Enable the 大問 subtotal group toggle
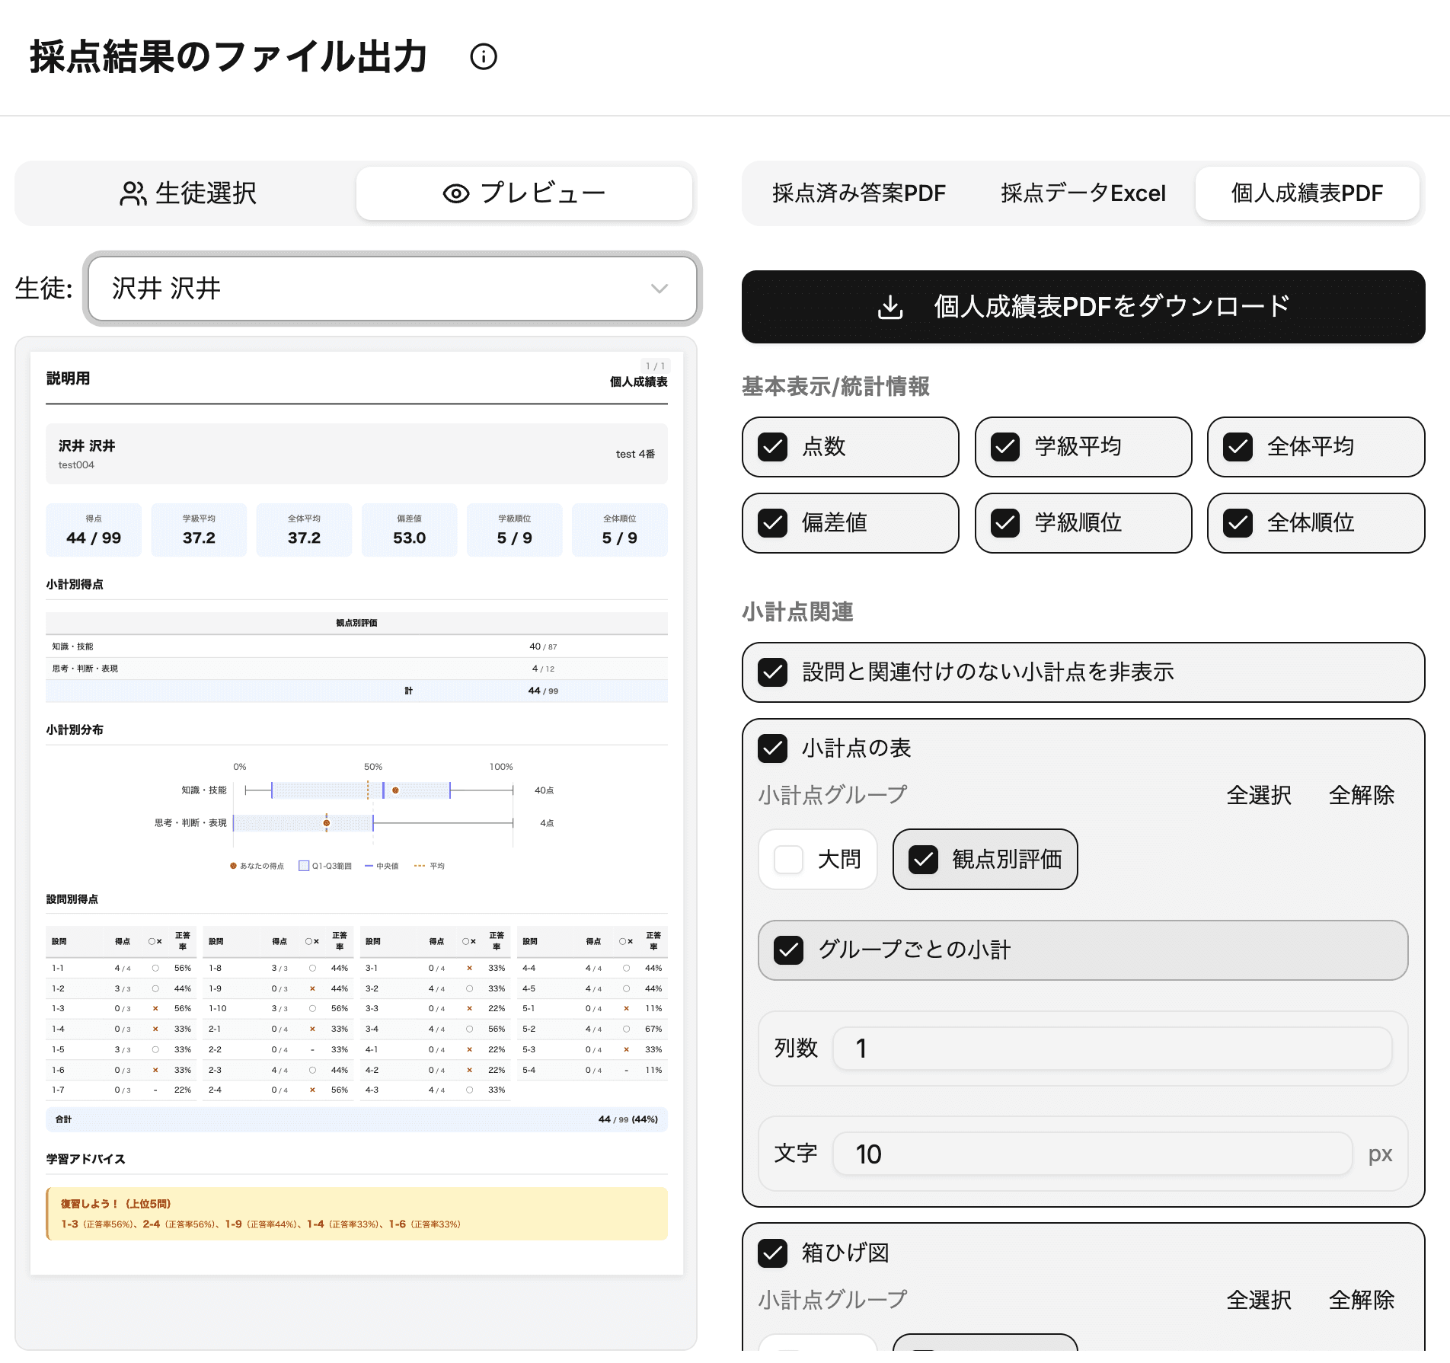The height and width of the screenshot is (1363, 1450). click(x=789, y=859)
